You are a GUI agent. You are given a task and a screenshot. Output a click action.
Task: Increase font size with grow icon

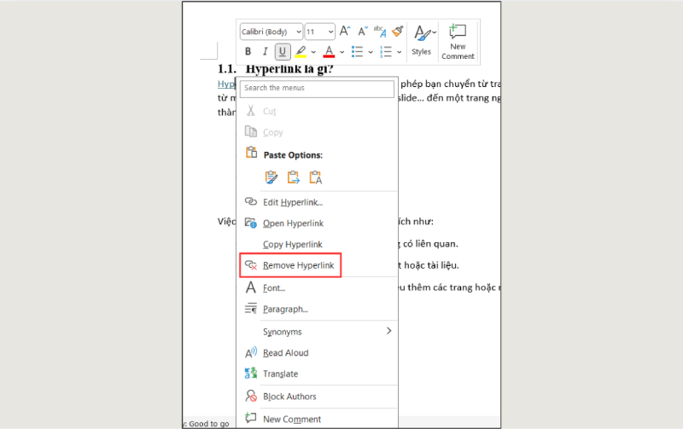pos(345,32)
